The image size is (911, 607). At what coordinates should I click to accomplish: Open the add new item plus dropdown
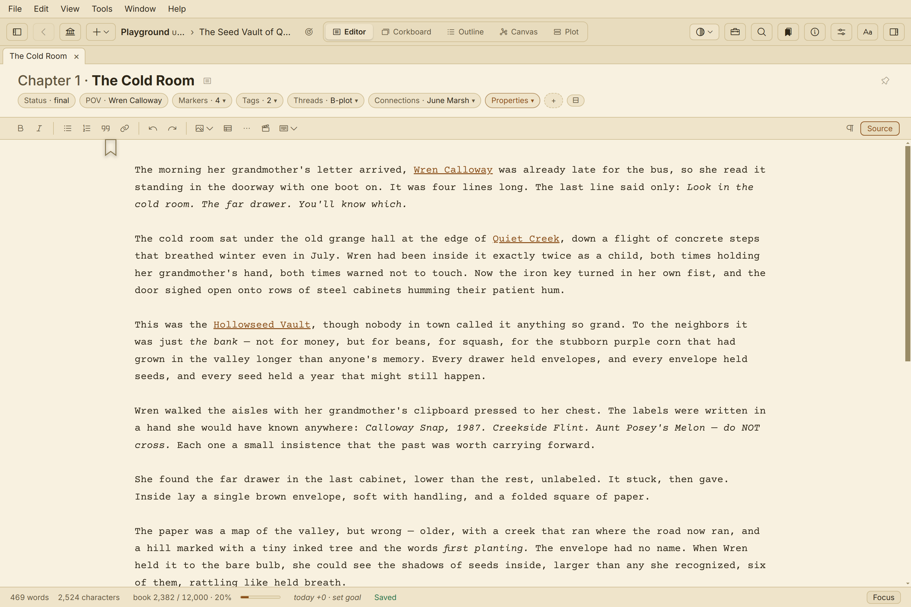pos(101,32)
